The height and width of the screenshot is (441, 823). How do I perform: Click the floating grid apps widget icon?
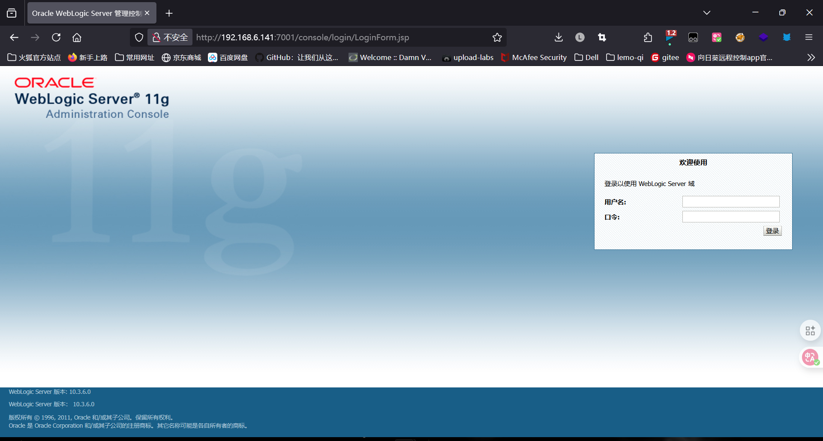tap(810, 330)
